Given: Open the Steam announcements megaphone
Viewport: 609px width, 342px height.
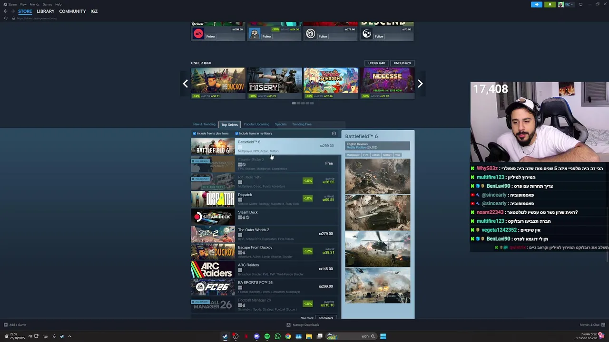Looking at the screenshot, I should coord(536,4).
